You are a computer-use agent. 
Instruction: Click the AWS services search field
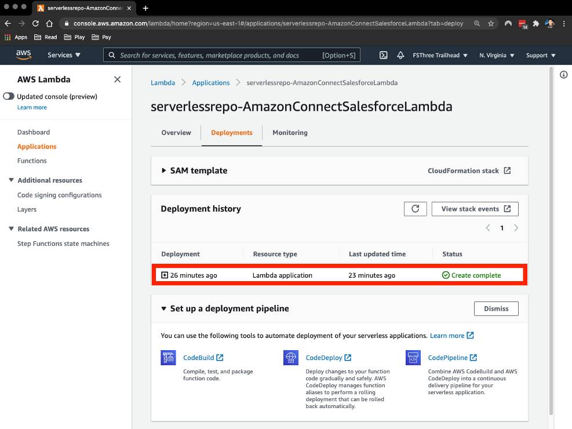click(232, 55)
